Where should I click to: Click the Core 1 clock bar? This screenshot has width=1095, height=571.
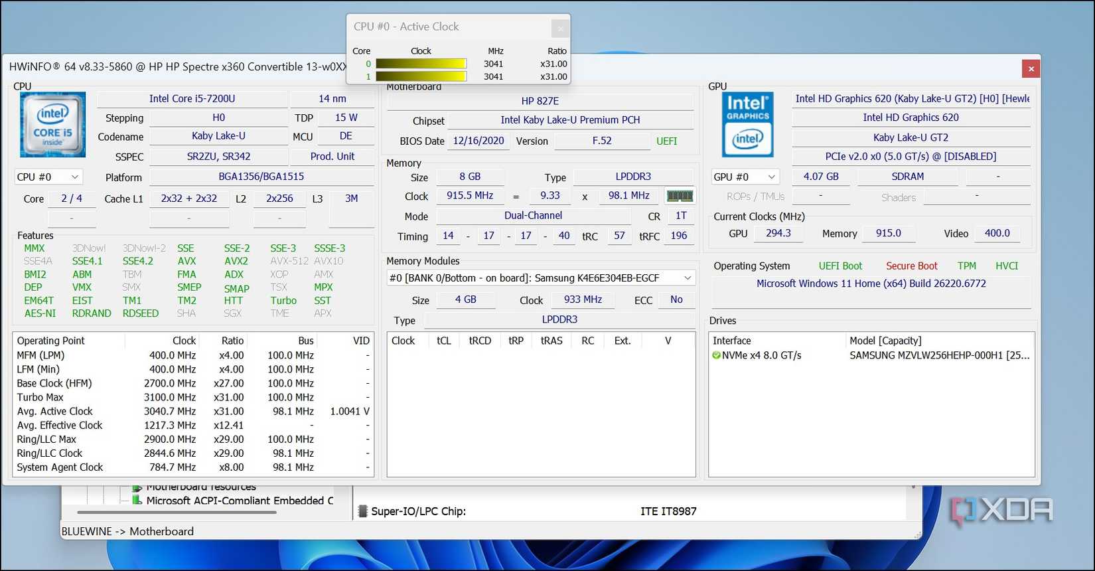click(421, 76)
